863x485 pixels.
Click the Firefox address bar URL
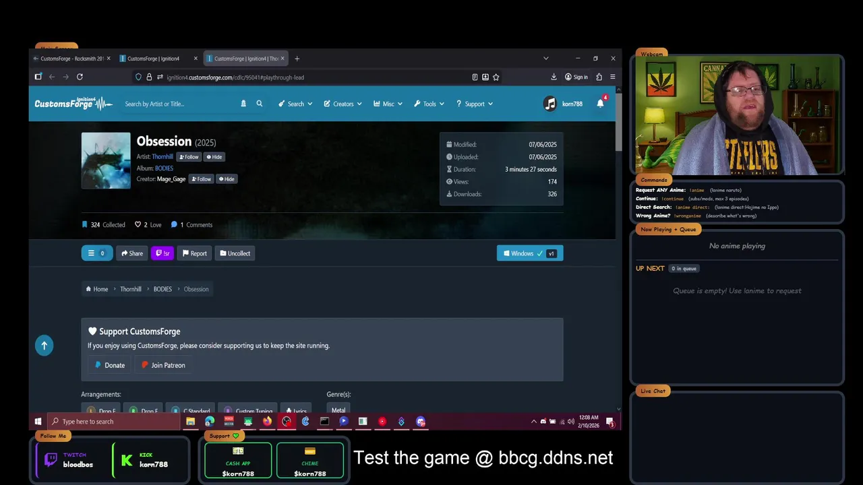(x=235, y=77)
